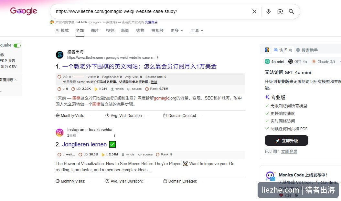Screen dimensions: 341x201
Task: Open Google Lens image search icon
Action: coord(280,12)
